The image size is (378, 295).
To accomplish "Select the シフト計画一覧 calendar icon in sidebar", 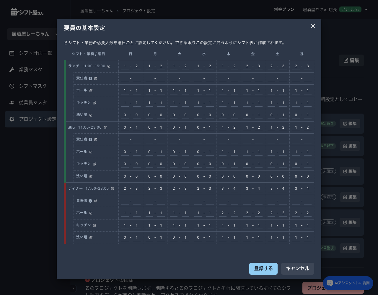I will click(x=12, y=53).
